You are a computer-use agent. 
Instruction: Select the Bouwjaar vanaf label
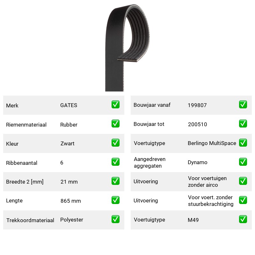point(152,105)
